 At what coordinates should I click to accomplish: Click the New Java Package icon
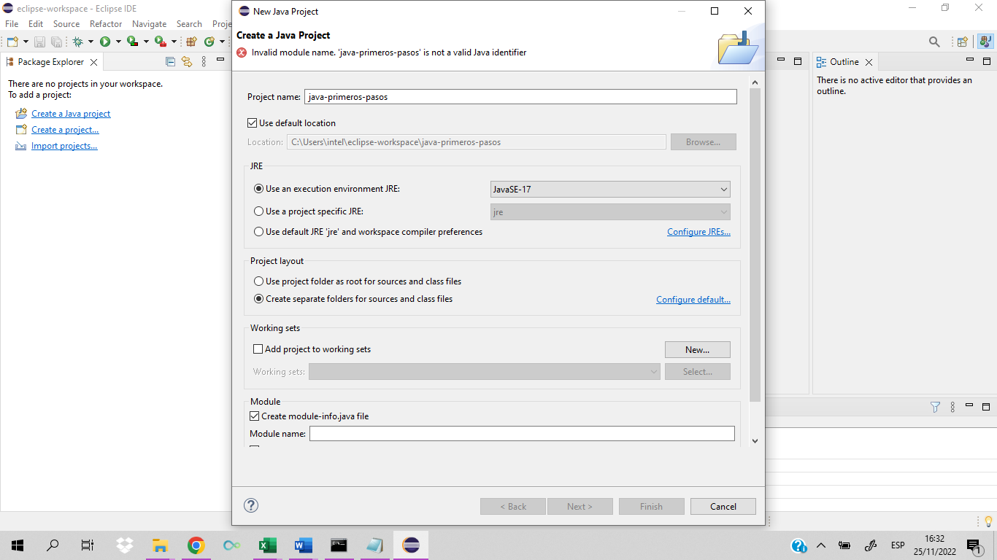click(x=191, y=42)
